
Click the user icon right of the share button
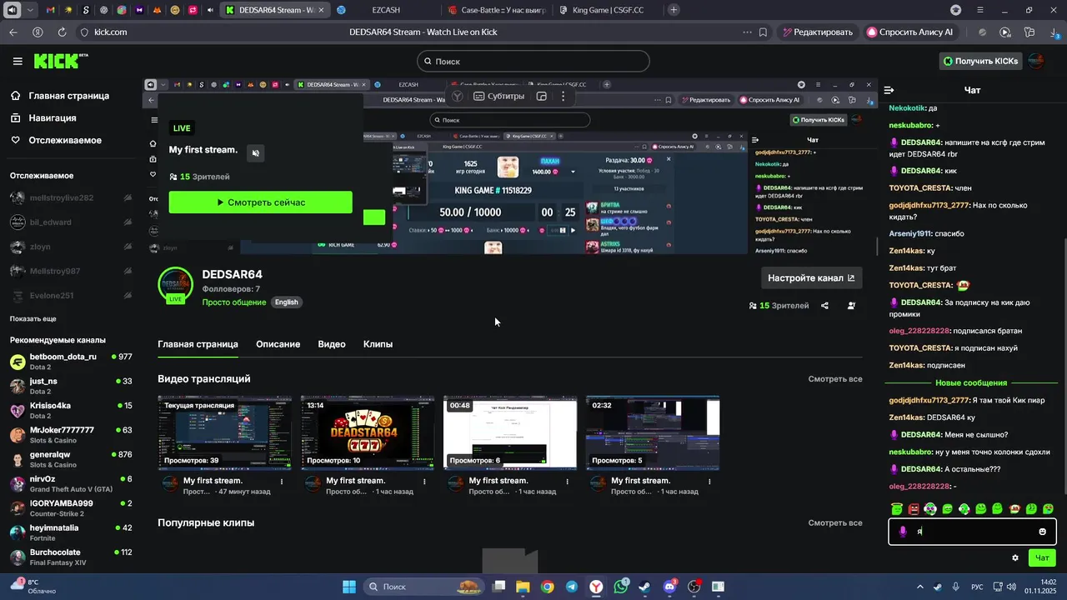pyautogui.click(x=851, y=306)
